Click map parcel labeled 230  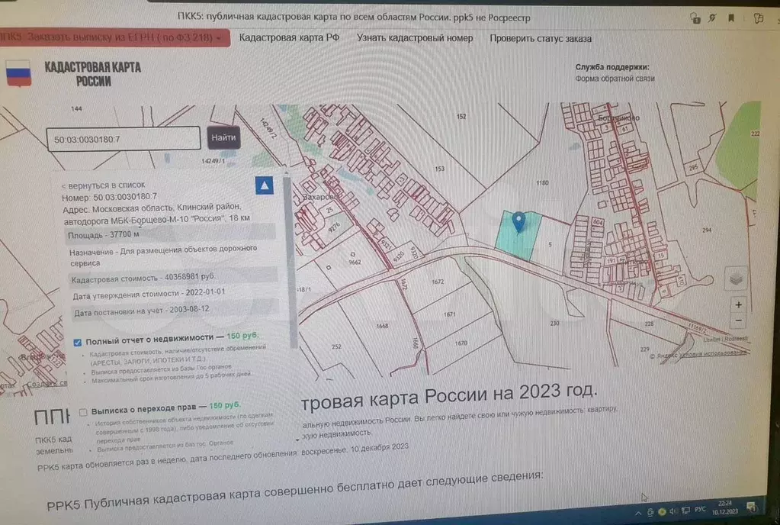[554, 323]
